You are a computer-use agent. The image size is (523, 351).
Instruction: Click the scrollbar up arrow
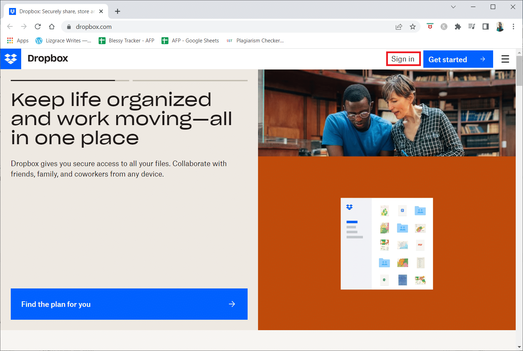pos(519,52)
